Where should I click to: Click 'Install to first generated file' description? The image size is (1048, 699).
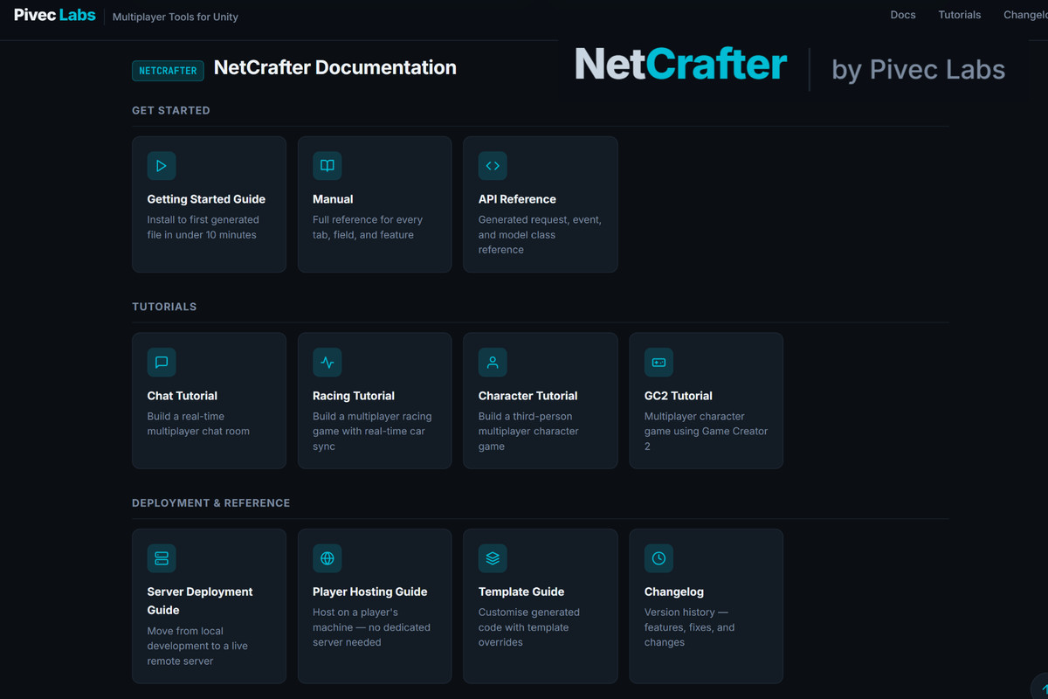click(203, 227)
